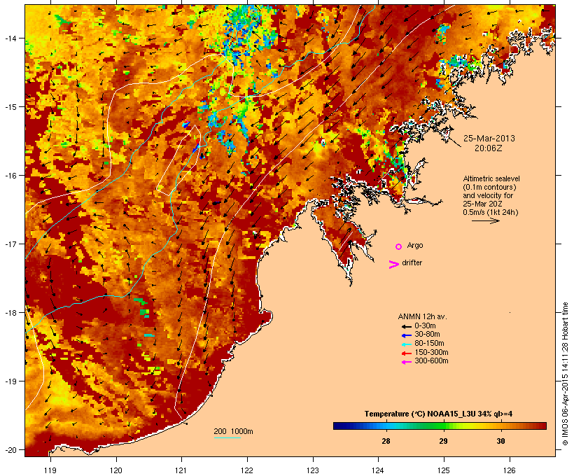
Task: Click colorbar tick label 28
Action: (386, 441)
